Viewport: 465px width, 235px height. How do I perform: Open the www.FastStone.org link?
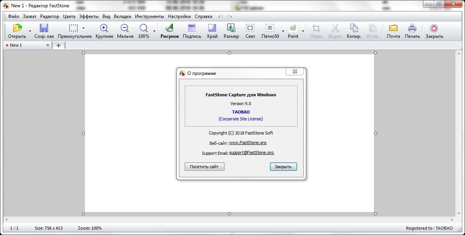(x=248, y=143)
